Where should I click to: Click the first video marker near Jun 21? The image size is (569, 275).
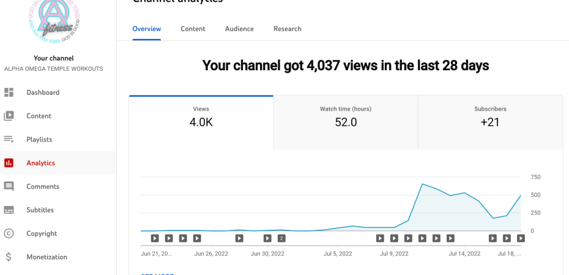pos(155,238)
